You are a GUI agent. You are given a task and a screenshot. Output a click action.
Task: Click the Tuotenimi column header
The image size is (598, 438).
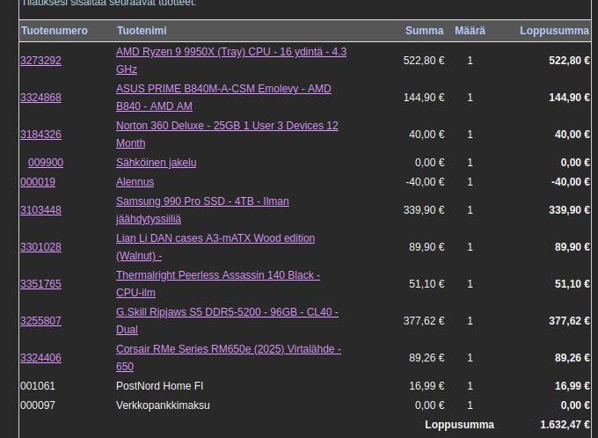(x=142, y=31)
